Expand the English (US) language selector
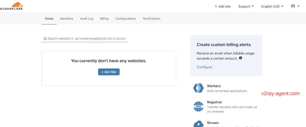The image size is (306, 127). pyautogui.click(x=272, y=6)
